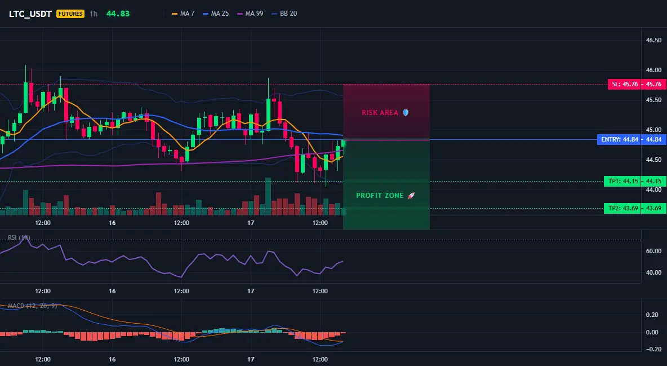
Task: Toggle the BB 20 legend entry
Action: 284,14
